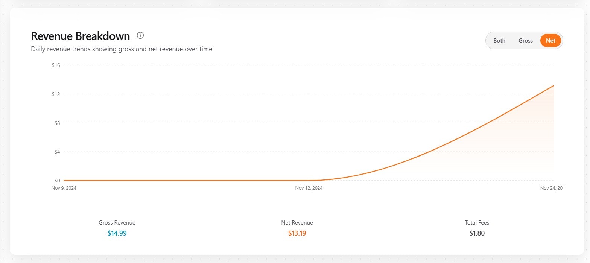Click the $16 y-axis label
This screenshot has width=590, height=263.
click(56, 65)
